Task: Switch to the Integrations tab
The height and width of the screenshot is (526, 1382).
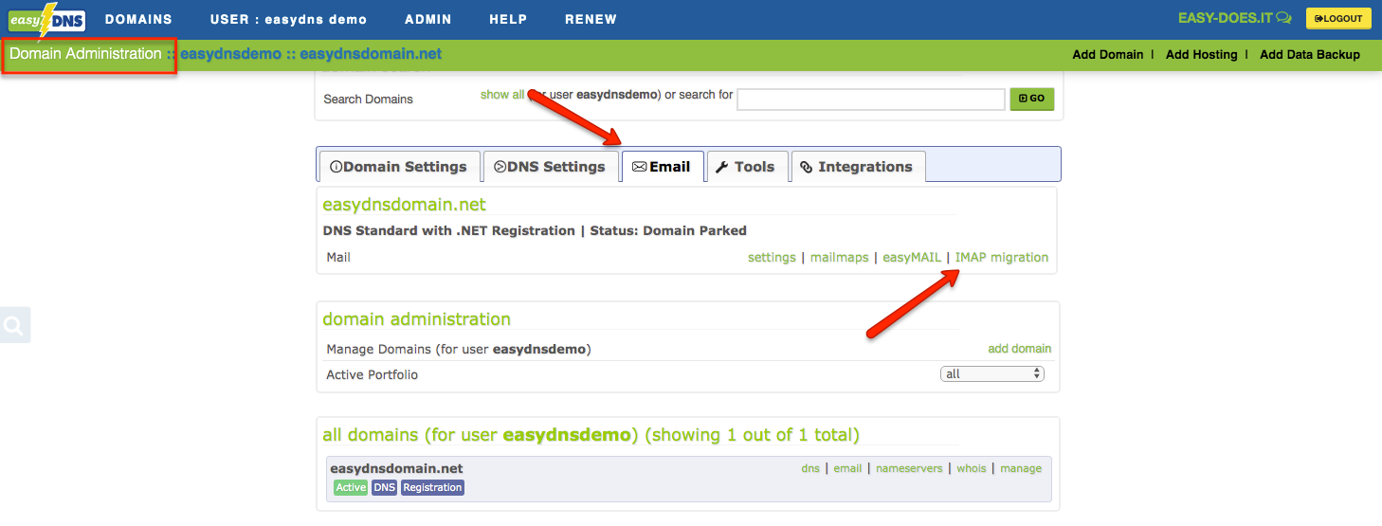Action: point(857,167)
